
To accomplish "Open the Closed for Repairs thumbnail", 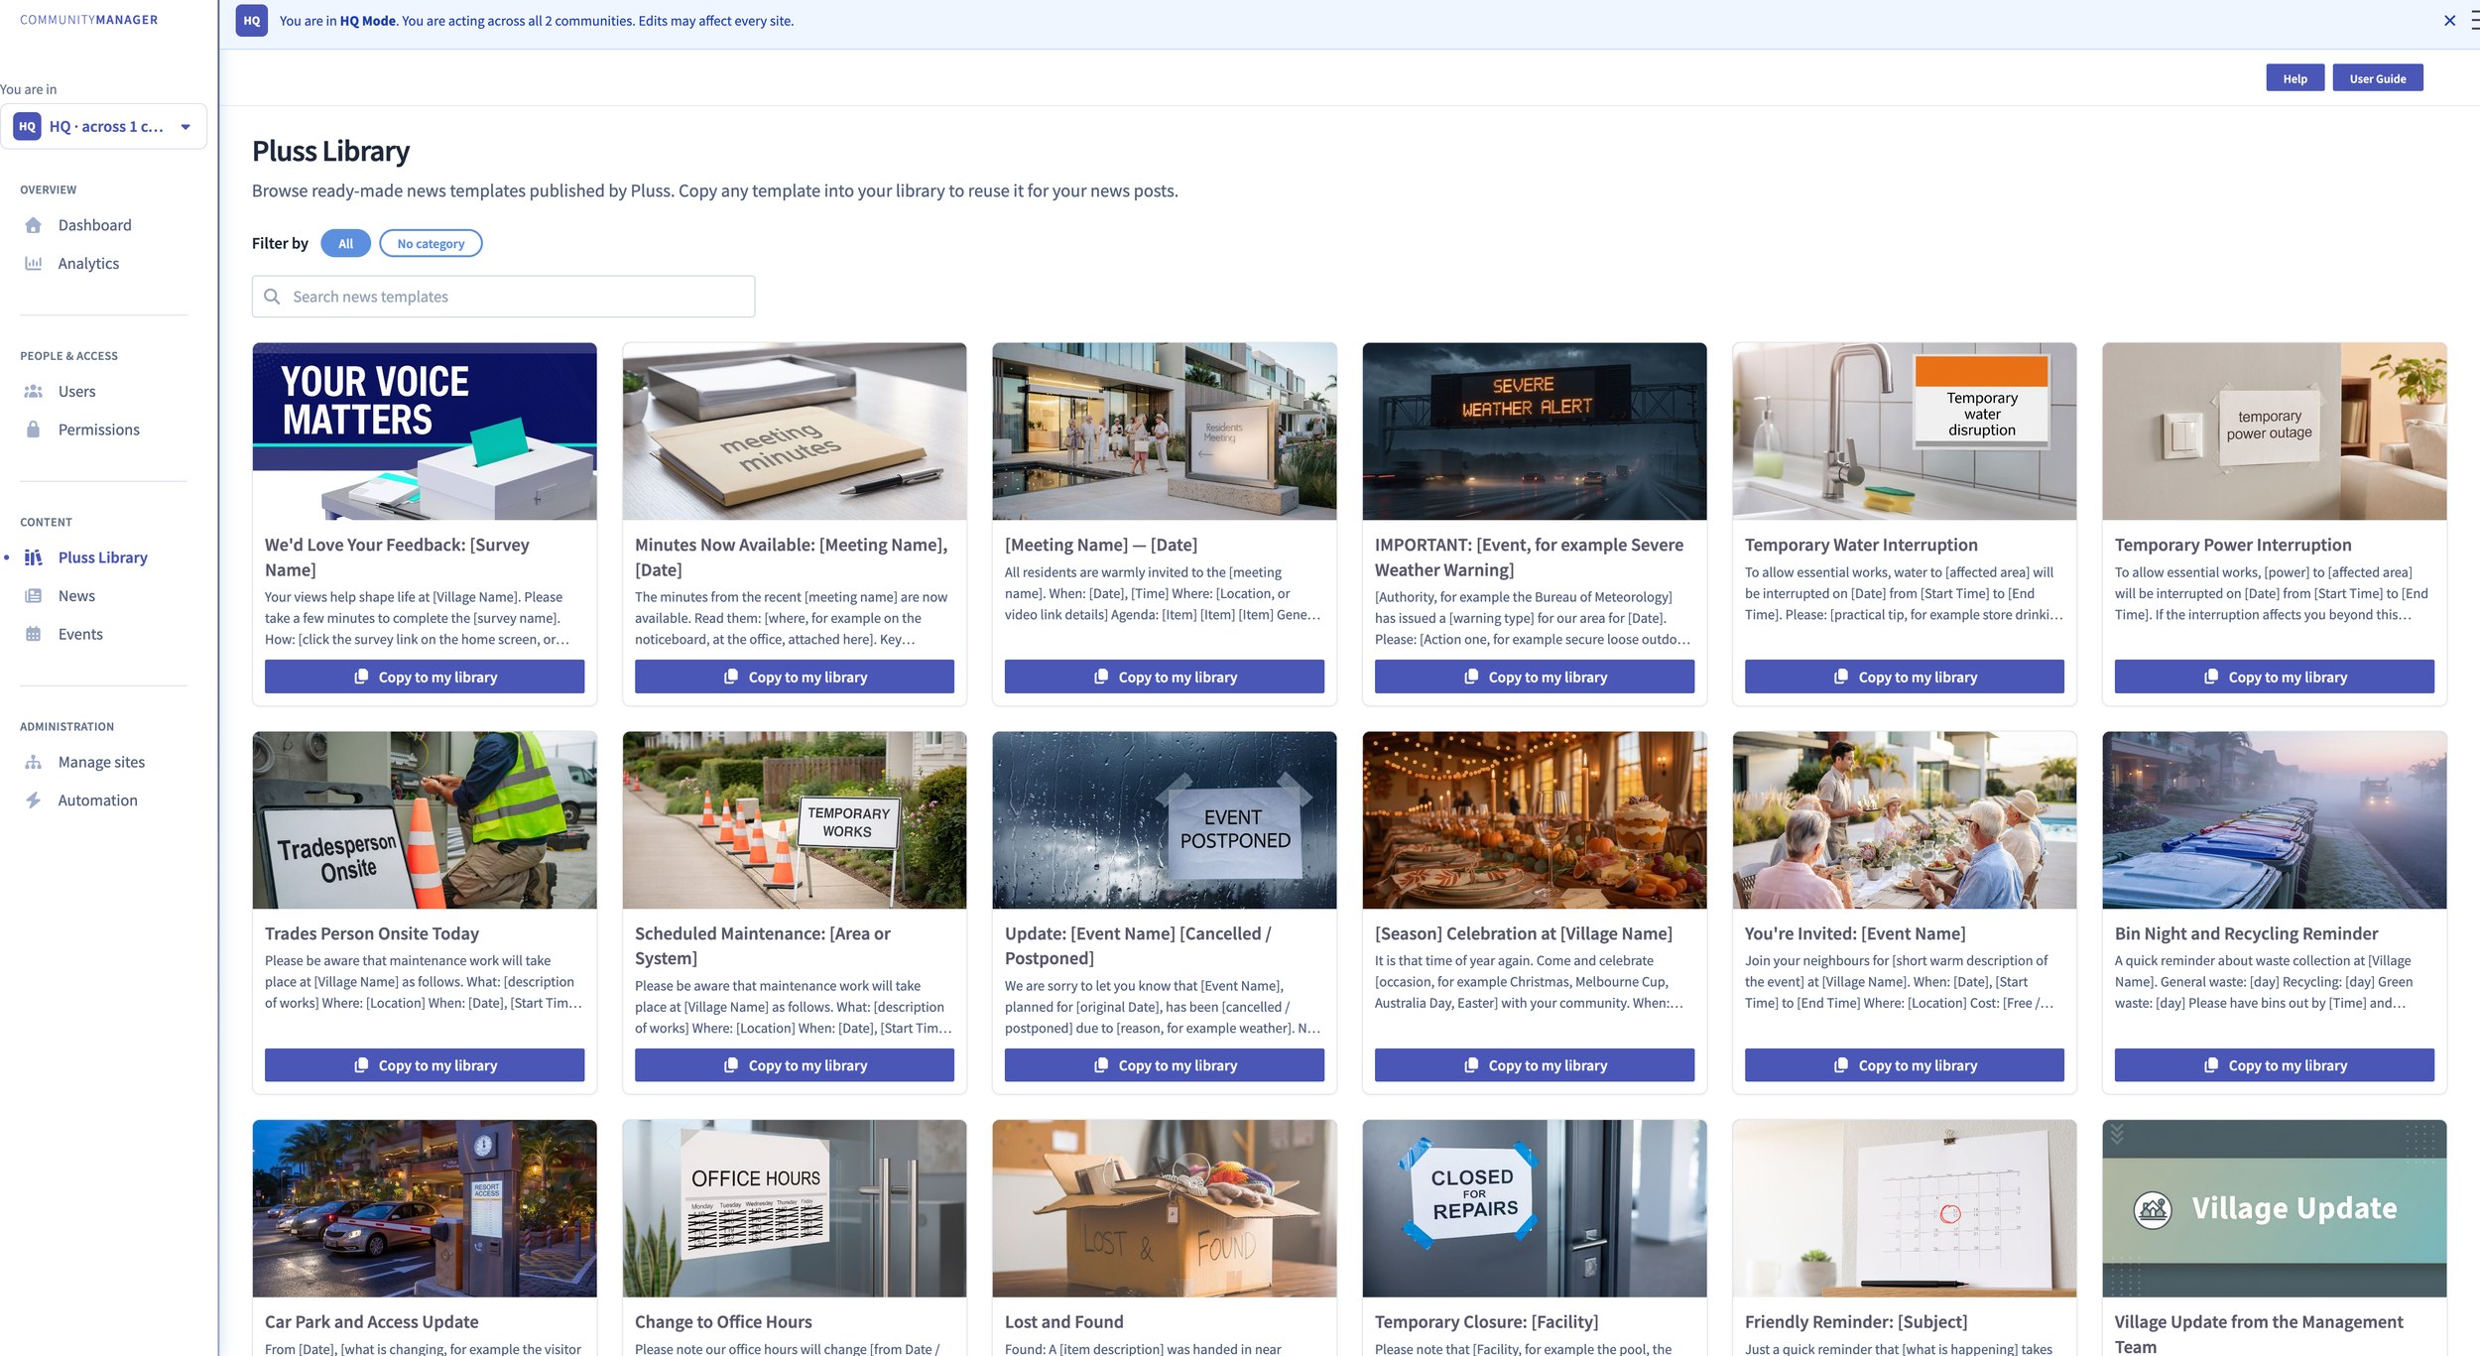I will pyautogui.click(x=1535, y=1209).
